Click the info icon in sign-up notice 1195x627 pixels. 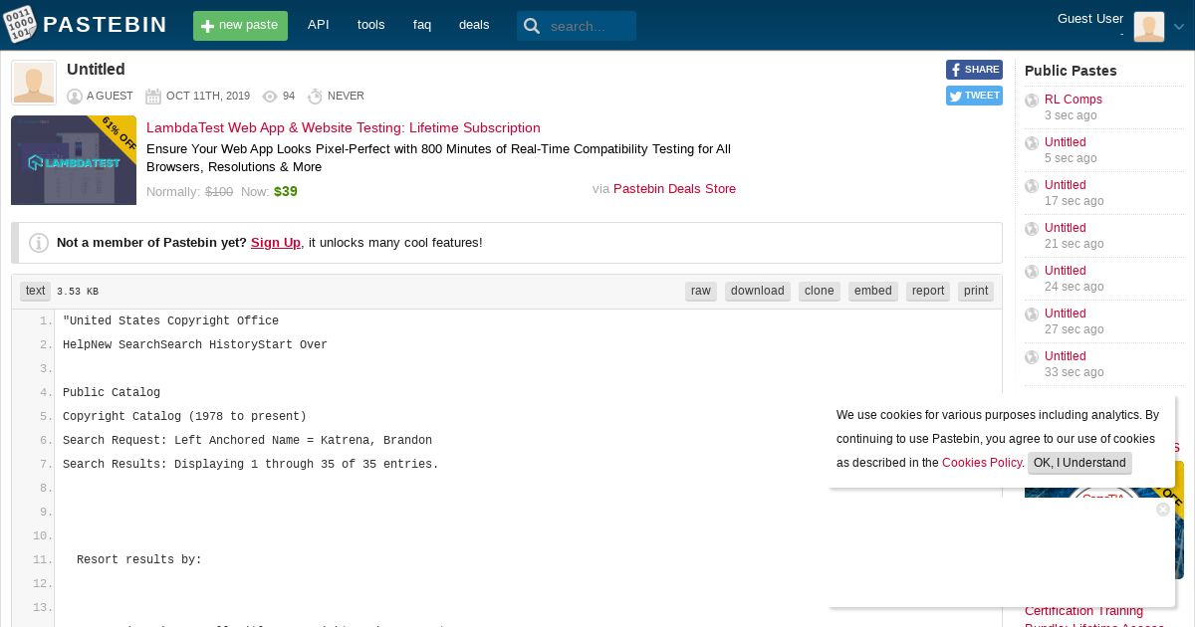tap(39, 243)
